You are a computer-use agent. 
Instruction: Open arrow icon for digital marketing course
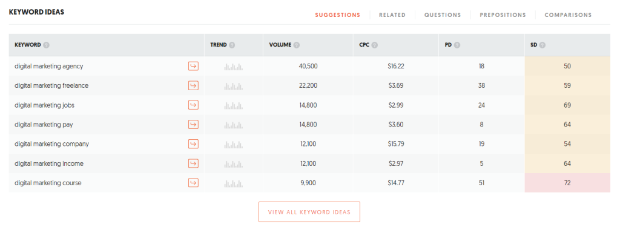point(193,183)
